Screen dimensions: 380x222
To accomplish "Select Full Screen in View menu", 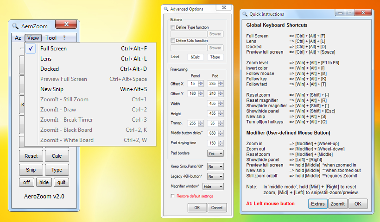I will [91, 49].
